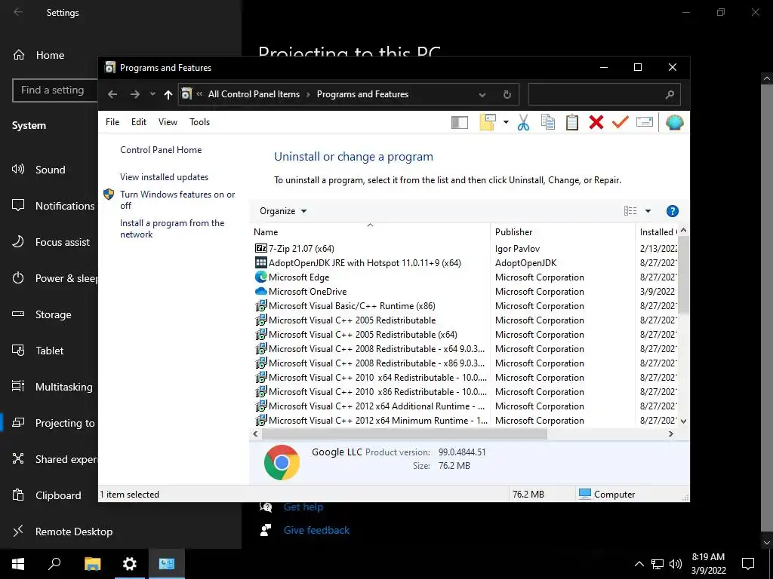
Task: Click Install a program from the network
Action: (172, 229)
